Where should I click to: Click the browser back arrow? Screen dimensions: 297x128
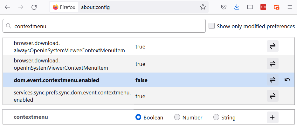click(7, 7)
